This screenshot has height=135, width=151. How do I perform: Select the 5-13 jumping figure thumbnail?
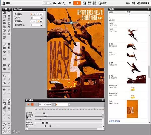pos(133,35)
